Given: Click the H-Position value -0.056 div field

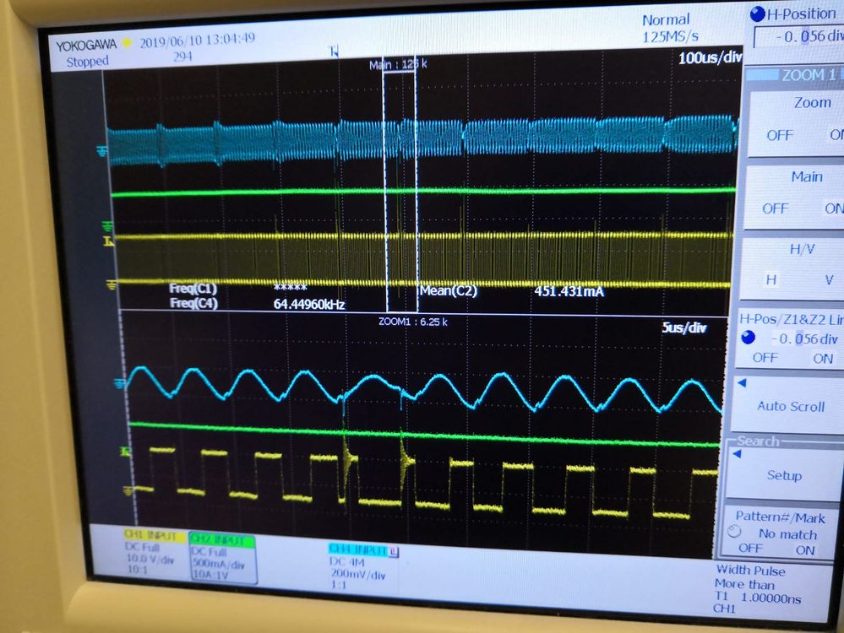Looking at the screenshot, I should coord(799,36).
